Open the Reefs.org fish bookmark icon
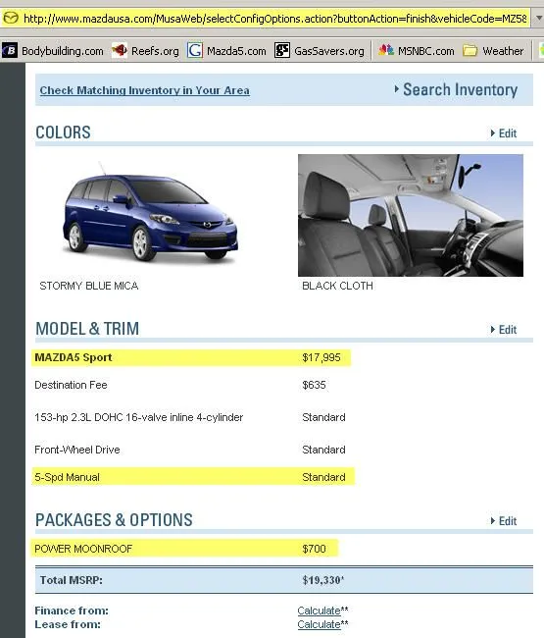This screenshot has height=638, width=544. 120,50
